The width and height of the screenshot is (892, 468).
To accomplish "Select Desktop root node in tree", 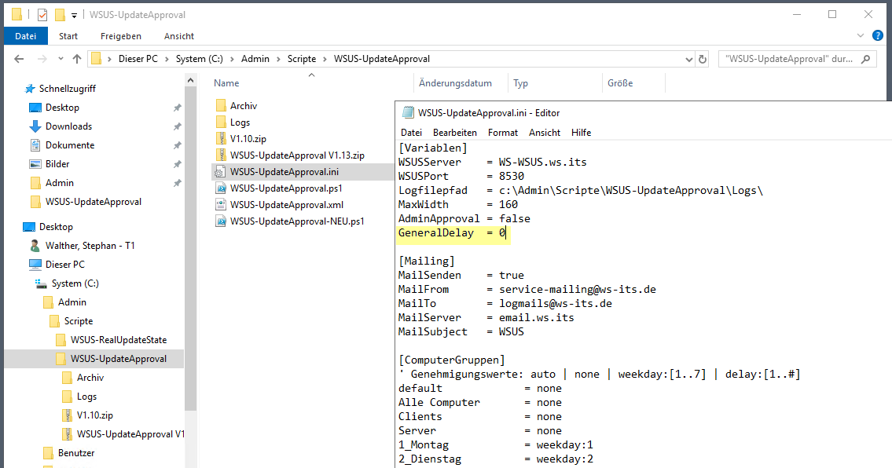I will [x=56, y=227].
